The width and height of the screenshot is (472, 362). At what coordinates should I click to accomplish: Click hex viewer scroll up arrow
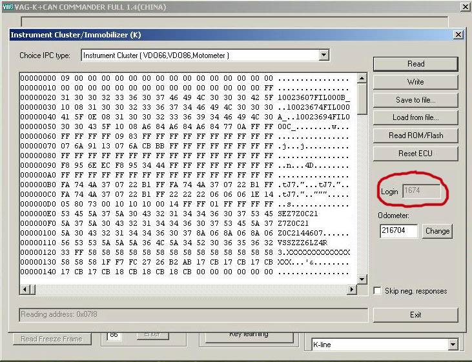[x=362, y=78]
